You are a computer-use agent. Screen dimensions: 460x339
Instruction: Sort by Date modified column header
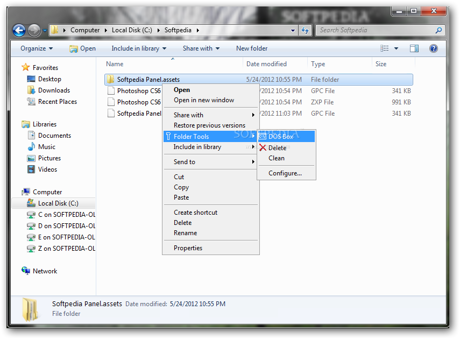point(275,64)
